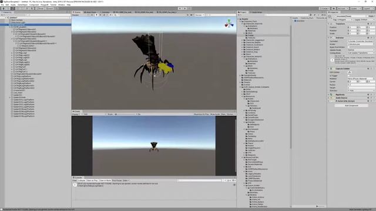
Task: Click the Add Component button
Action: click(x=351, y=105)
